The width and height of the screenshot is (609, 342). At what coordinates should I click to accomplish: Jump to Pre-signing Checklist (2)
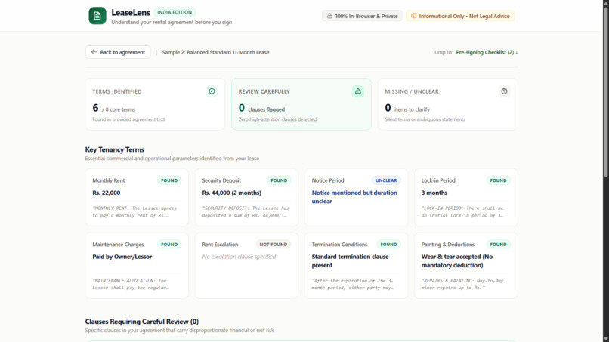[x=487, y=52]
